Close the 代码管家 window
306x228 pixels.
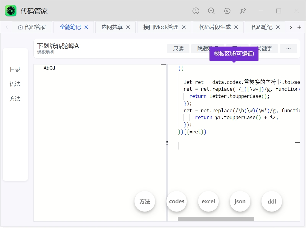[296, 11]
